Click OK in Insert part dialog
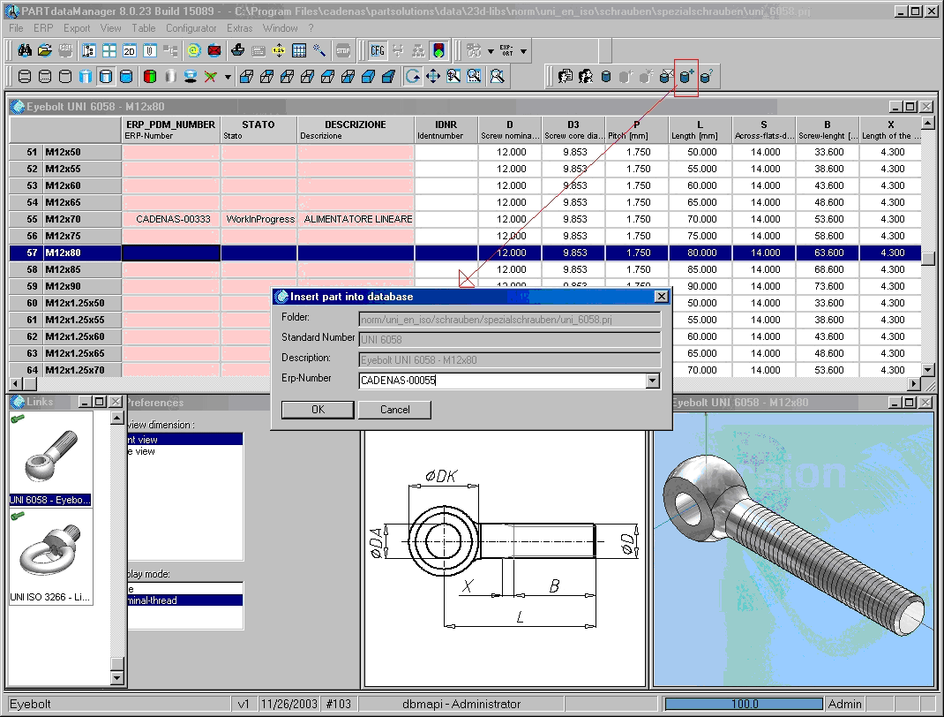 click(318, 410)
